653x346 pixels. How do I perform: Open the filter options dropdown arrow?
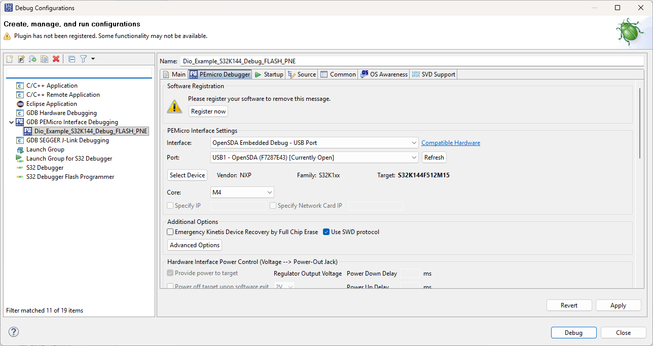tap(93, 59)
